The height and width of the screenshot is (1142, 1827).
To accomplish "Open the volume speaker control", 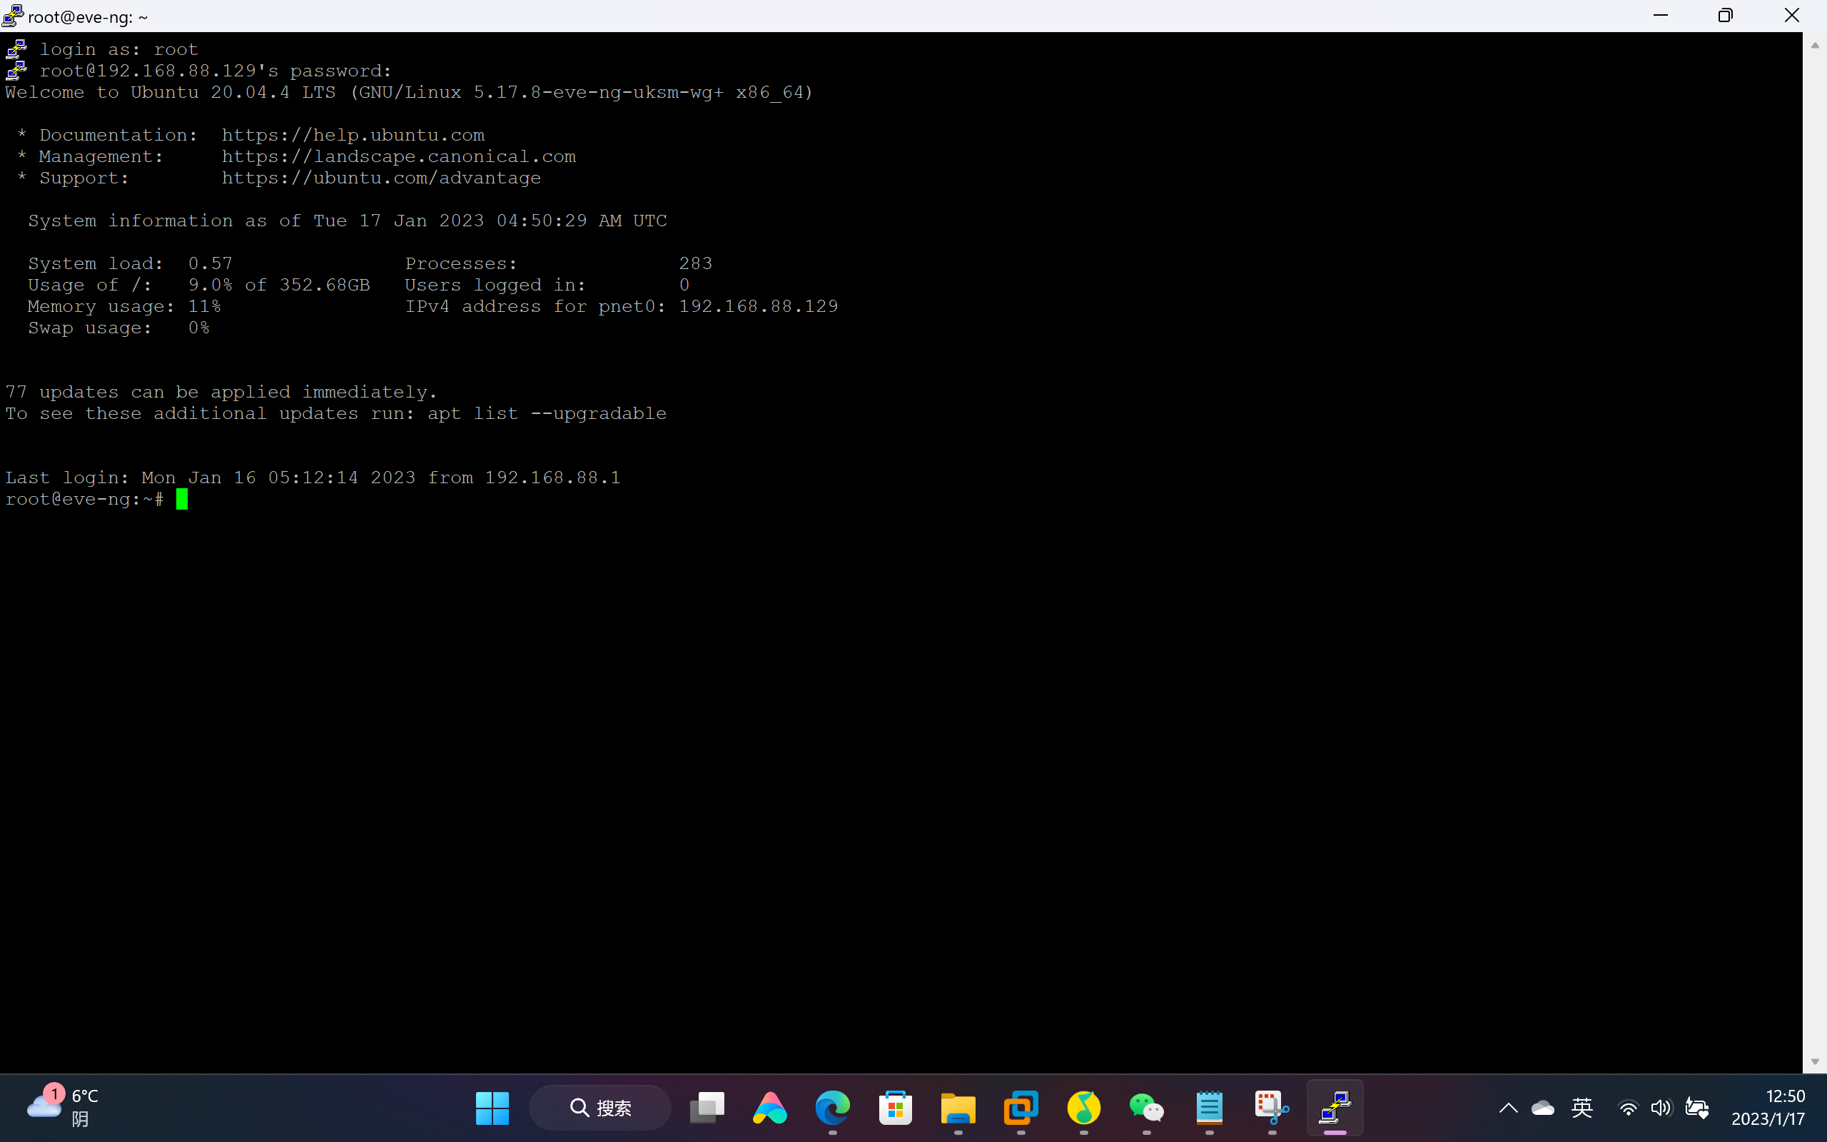I will (x=1660, y=1108).
